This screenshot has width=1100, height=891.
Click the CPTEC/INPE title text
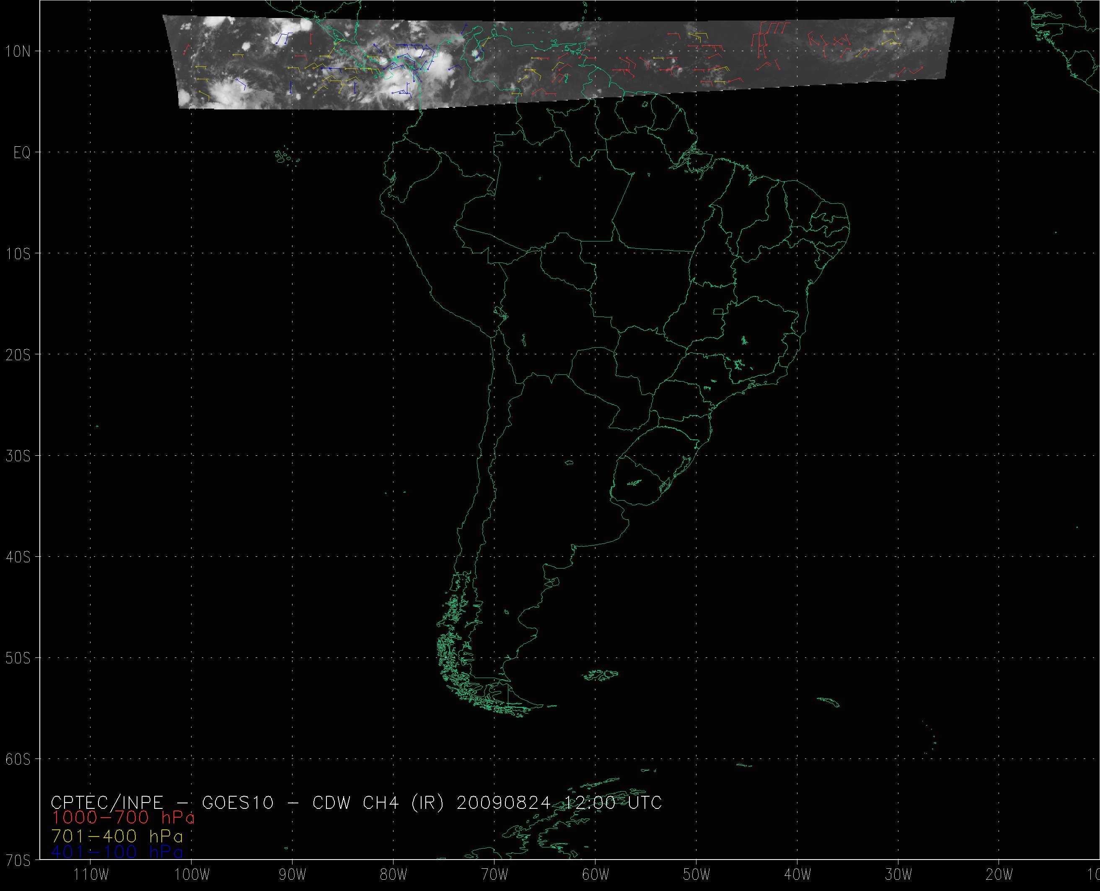pyautogui.click(x=107, y=802)
